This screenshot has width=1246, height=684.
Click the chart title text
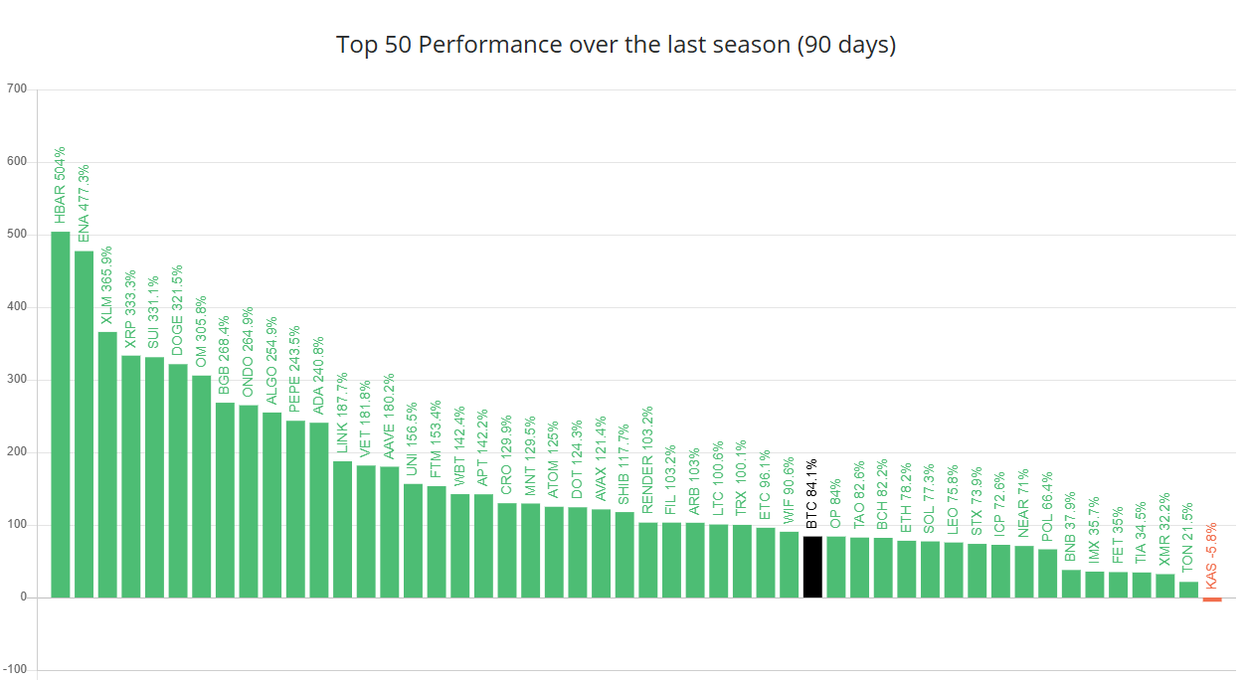(x=616, y=46)
